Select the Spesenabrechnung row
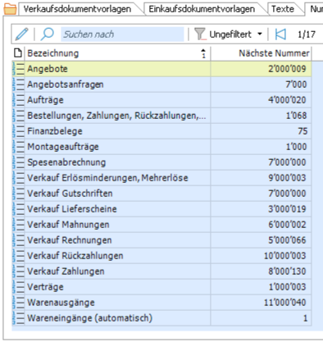 [x=161, y=162]
